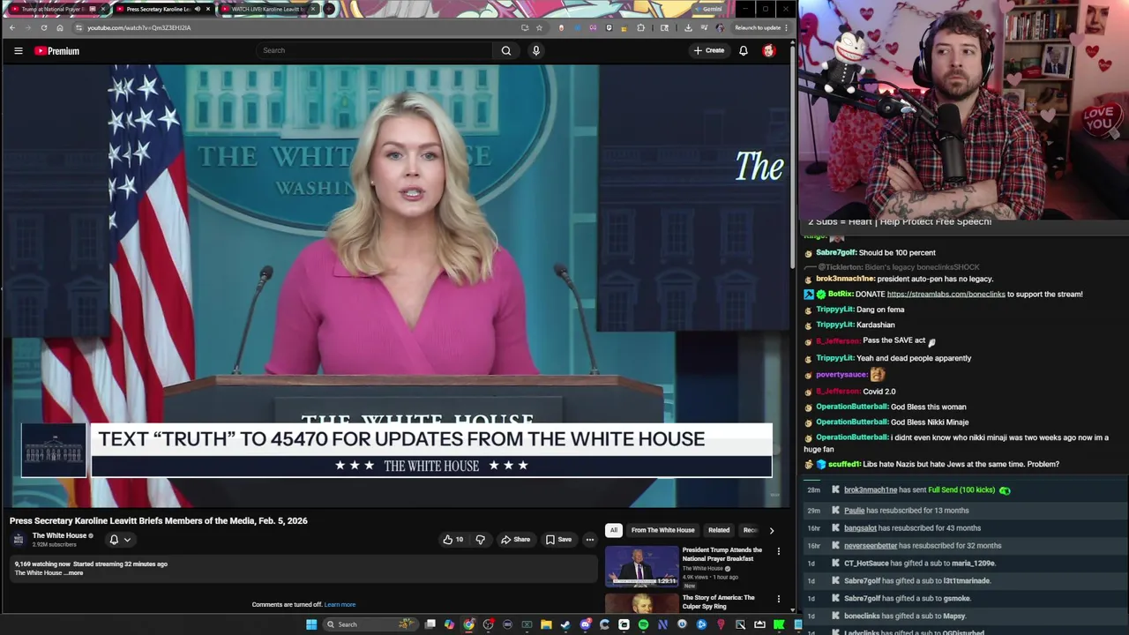Focus the YouTube search field

[x=374, y=50]
